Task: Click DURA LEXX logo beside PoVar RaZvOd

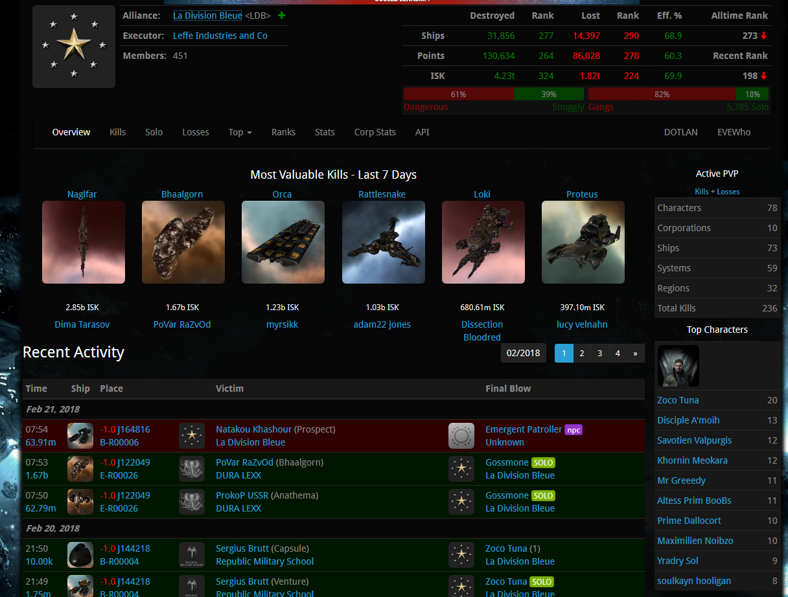Action: (x=192, y=469)
